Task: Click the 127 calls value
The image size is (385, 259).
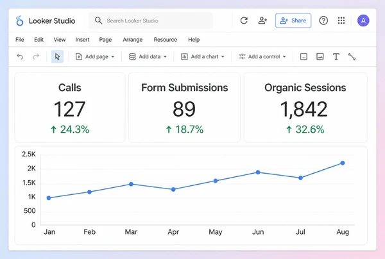Action: coord(70,109)
